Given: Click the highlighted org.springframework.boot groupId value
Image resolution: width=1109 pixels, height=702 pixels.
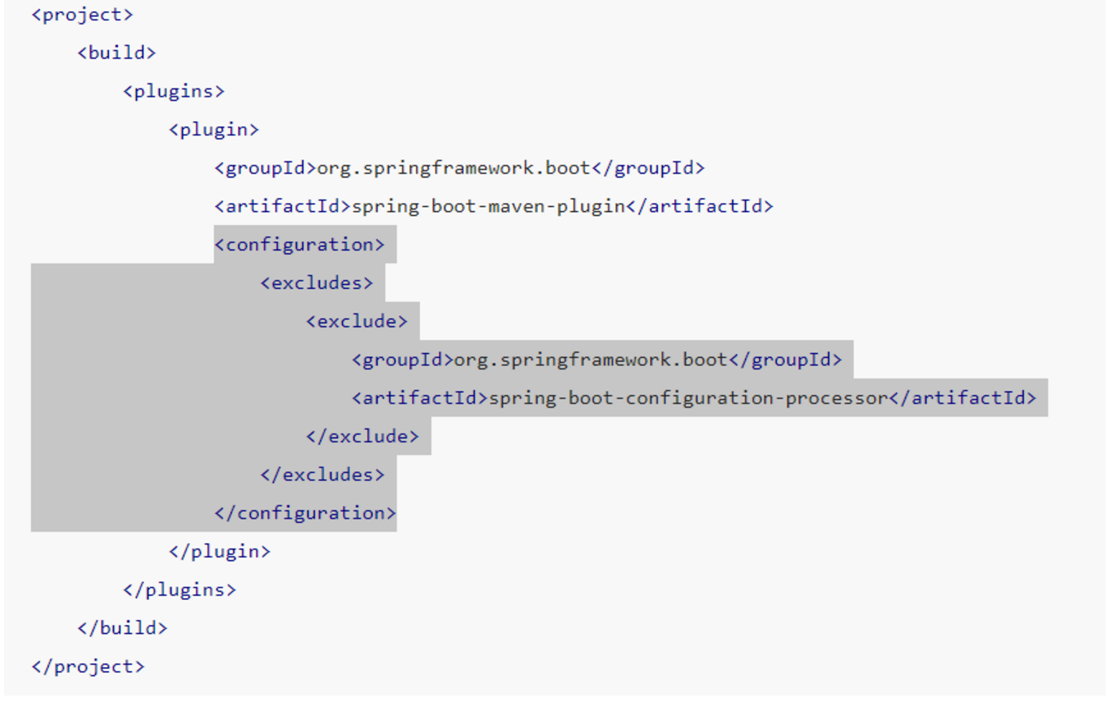Looking at the screenshot, I should pos(590,360).
